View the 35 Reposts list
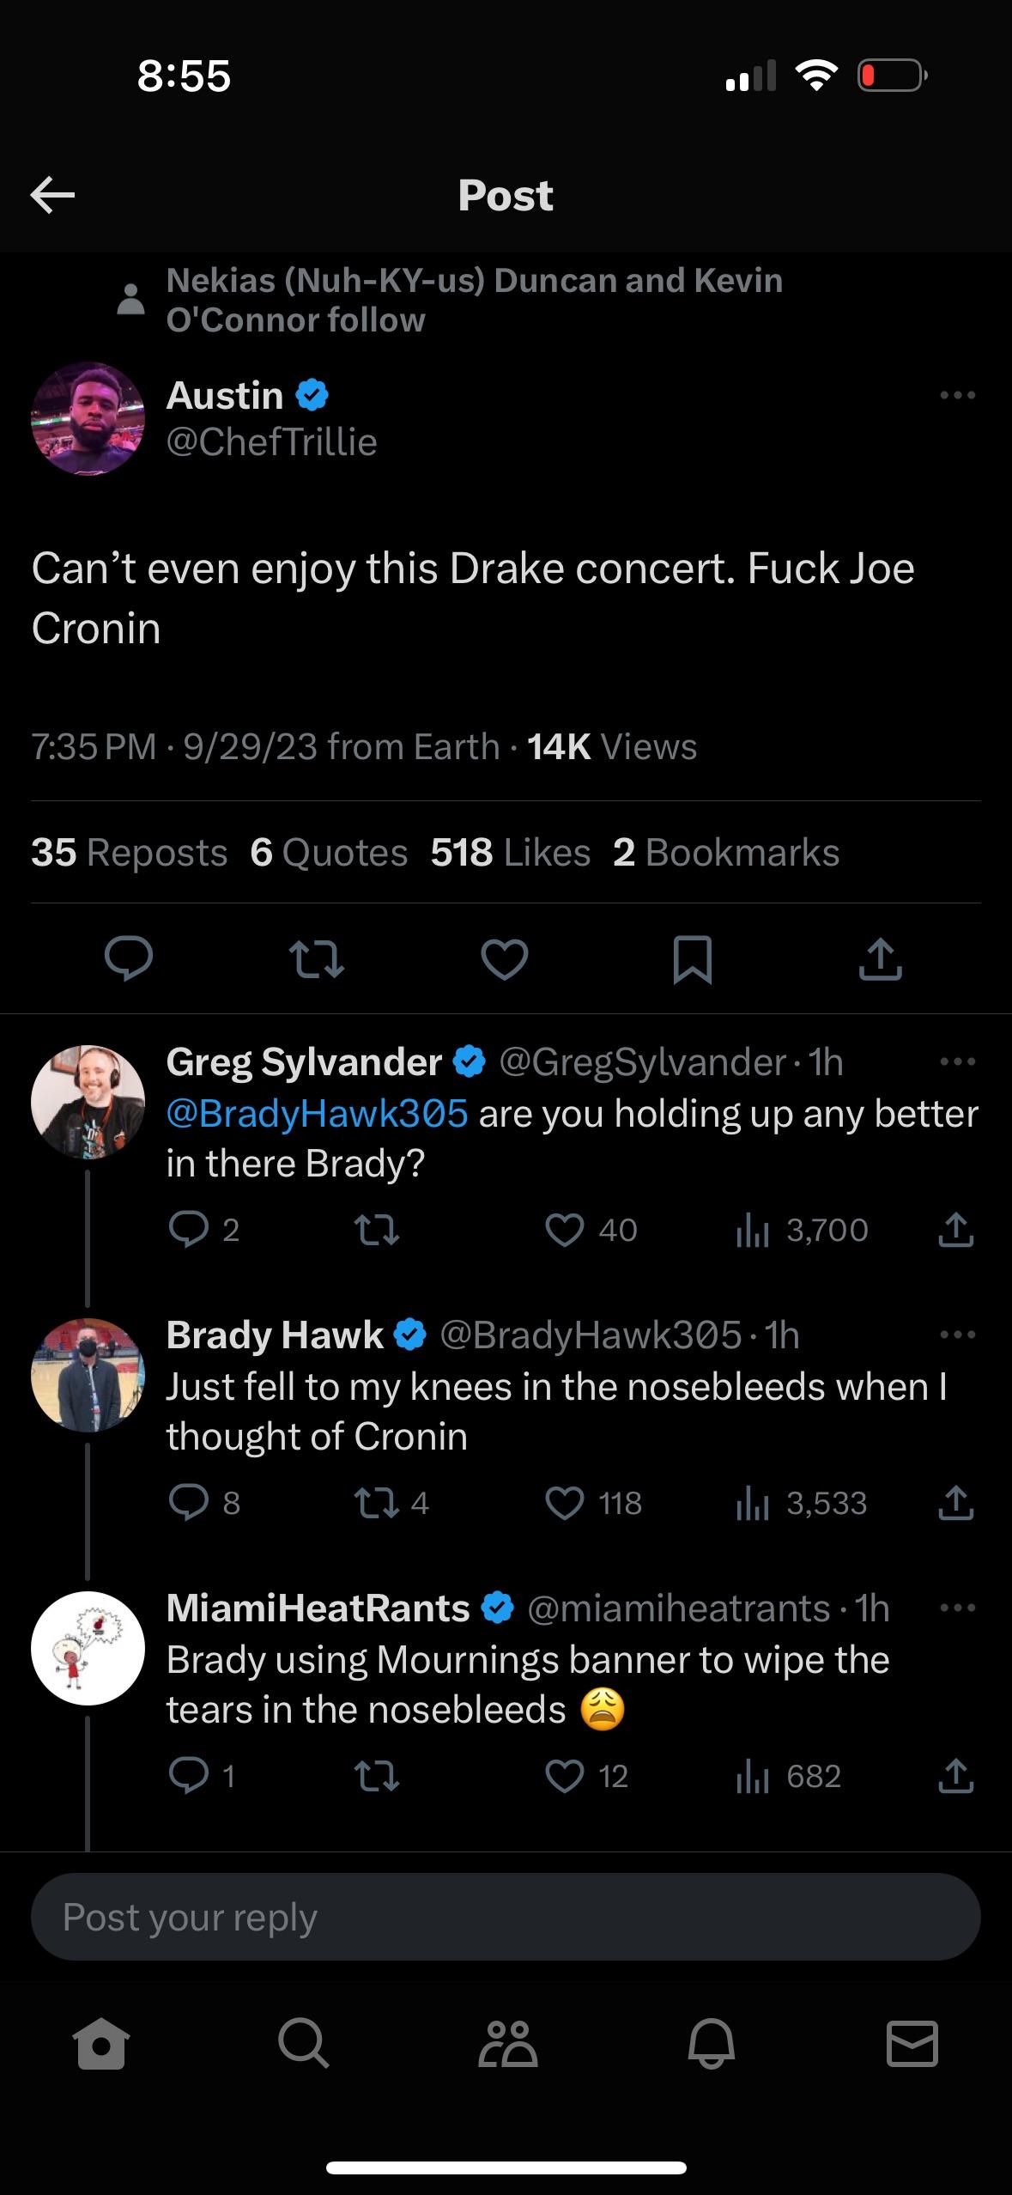This screenshot has width=1012, height=2195. (x=129, y=853)
